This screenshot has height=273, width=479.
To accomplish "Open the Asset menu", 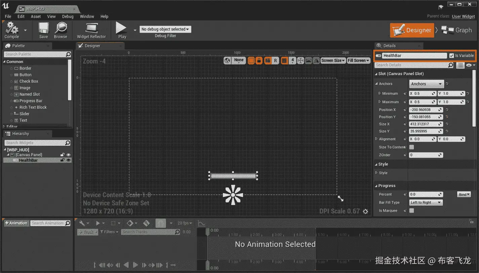I will pyautogui.click(x=36, y=16).
